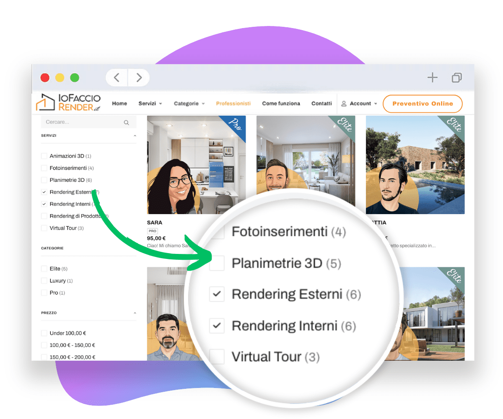The height and width of the screenshot is (419, 503).
Task: Collapse the Prezzo filter section
Action: click(x=135, y=313)
